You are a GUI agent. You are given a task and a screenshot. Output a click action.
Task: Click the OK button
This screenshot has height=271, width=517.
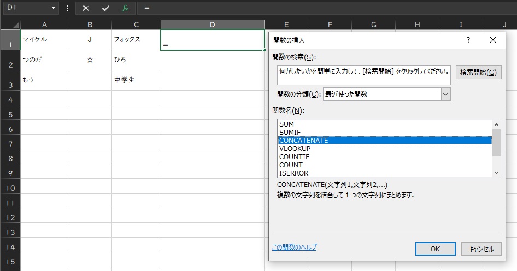(435, 249)
